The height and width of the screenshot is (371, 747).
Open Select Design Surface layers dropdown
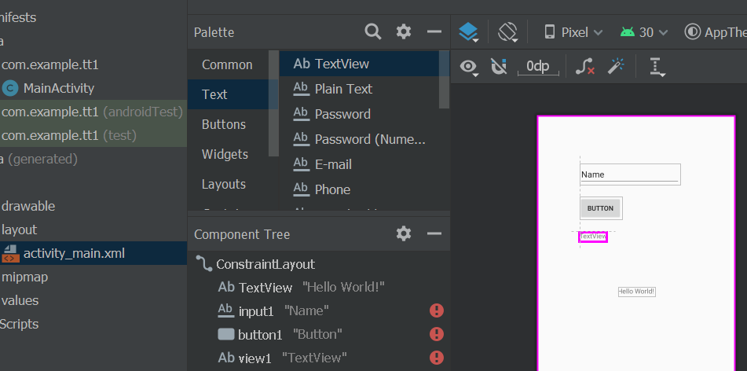coord(469,32)
